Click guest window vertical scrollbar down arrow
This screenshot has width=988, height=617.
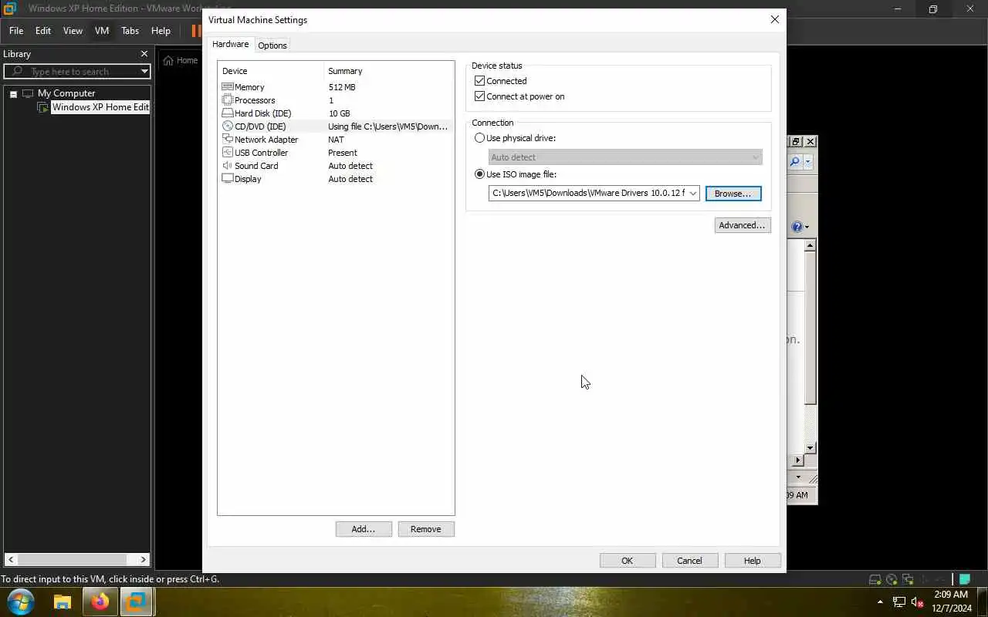pyautogui.click(x=810, y=448)
